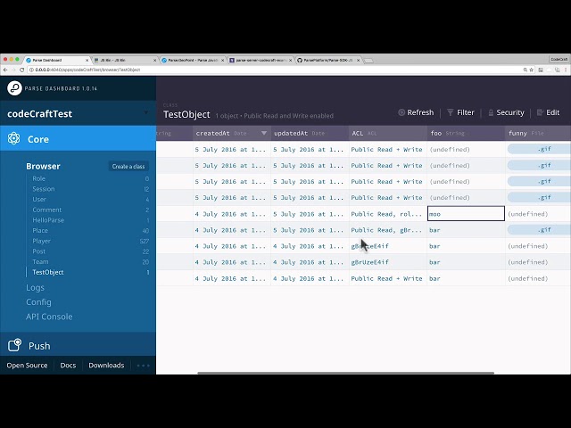
Task: Select the bottom-row 'Public Read + Write' ACL cell
Action: pos(388,278)
